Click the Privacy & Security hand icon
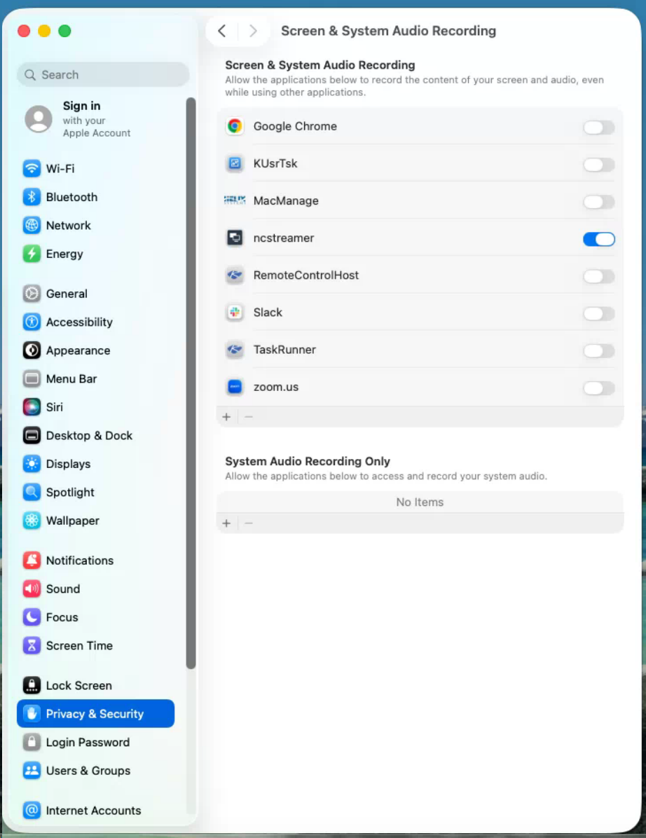646x838 pixels. click(32, 713)
